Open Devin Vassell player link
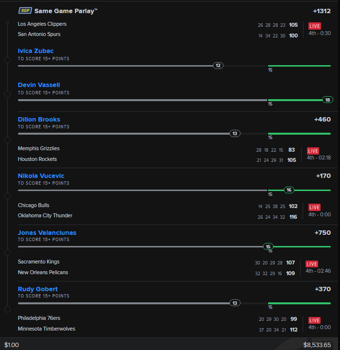This screenshot has height=350, width=340. click(x=39, y=85)
